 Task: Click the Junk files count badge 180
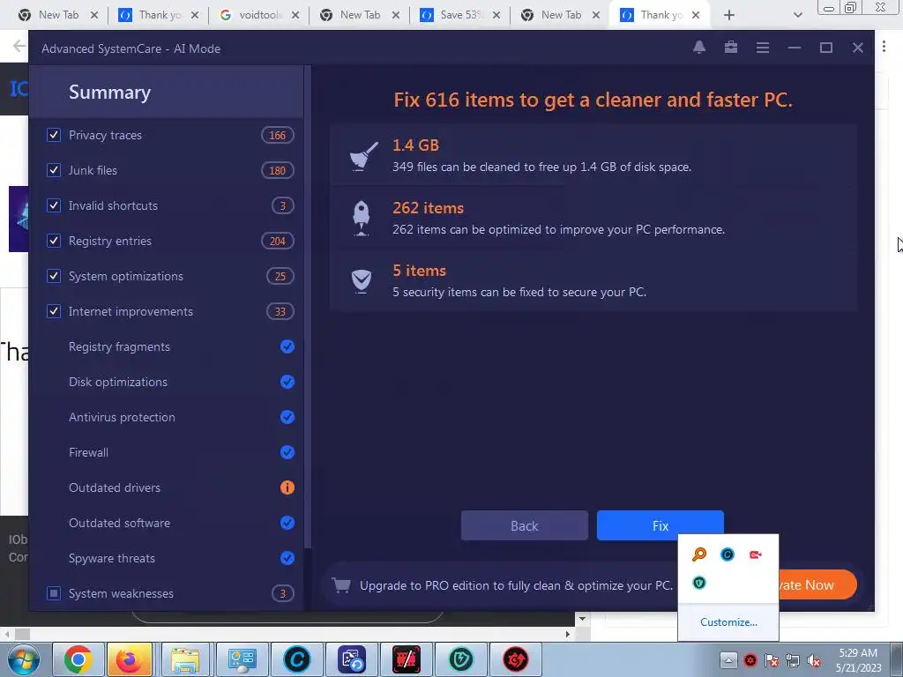tap(278, 170)
